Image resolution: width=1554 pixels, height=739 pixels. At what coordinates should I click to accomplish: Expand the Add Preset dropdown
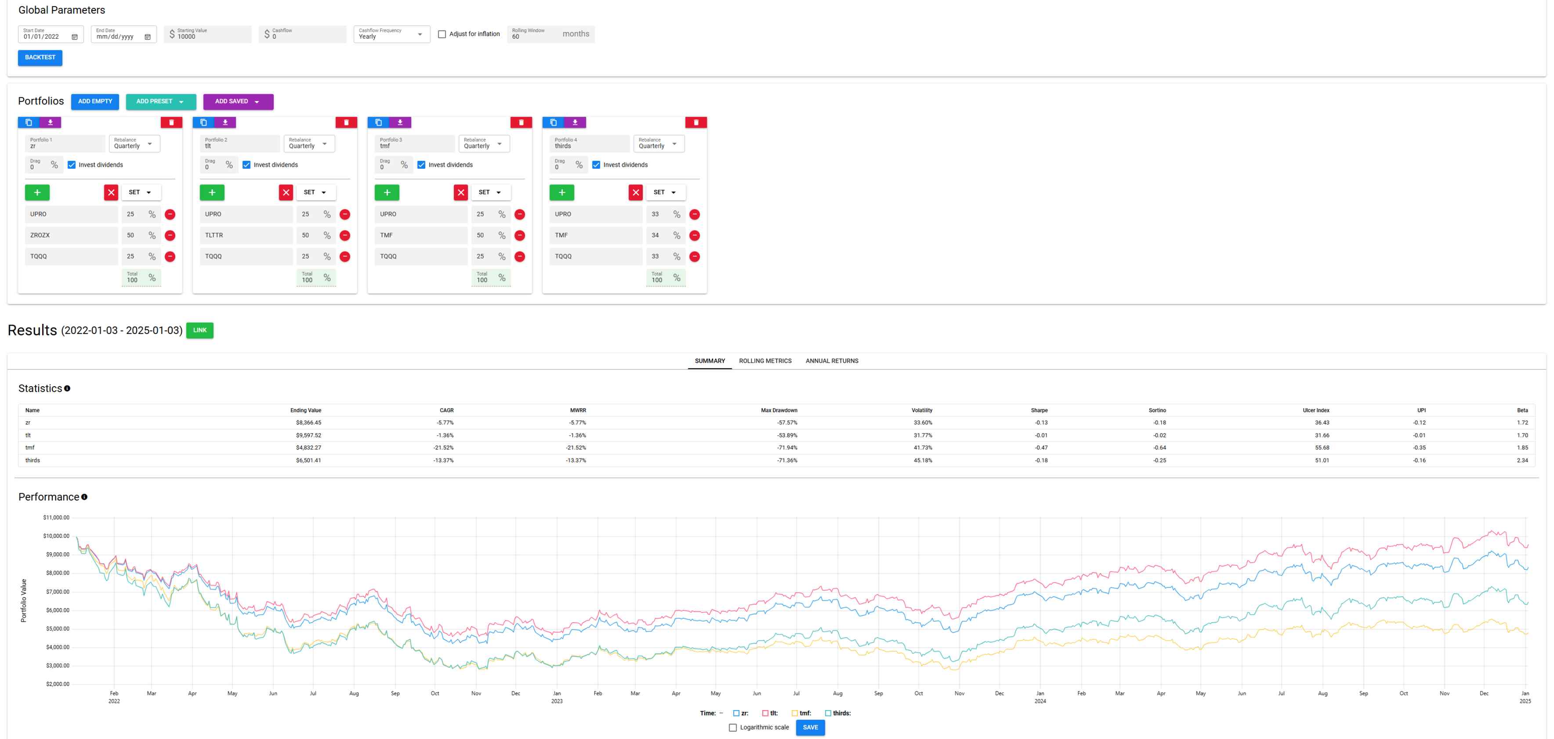pyautogui.click(x=160, y=101)
